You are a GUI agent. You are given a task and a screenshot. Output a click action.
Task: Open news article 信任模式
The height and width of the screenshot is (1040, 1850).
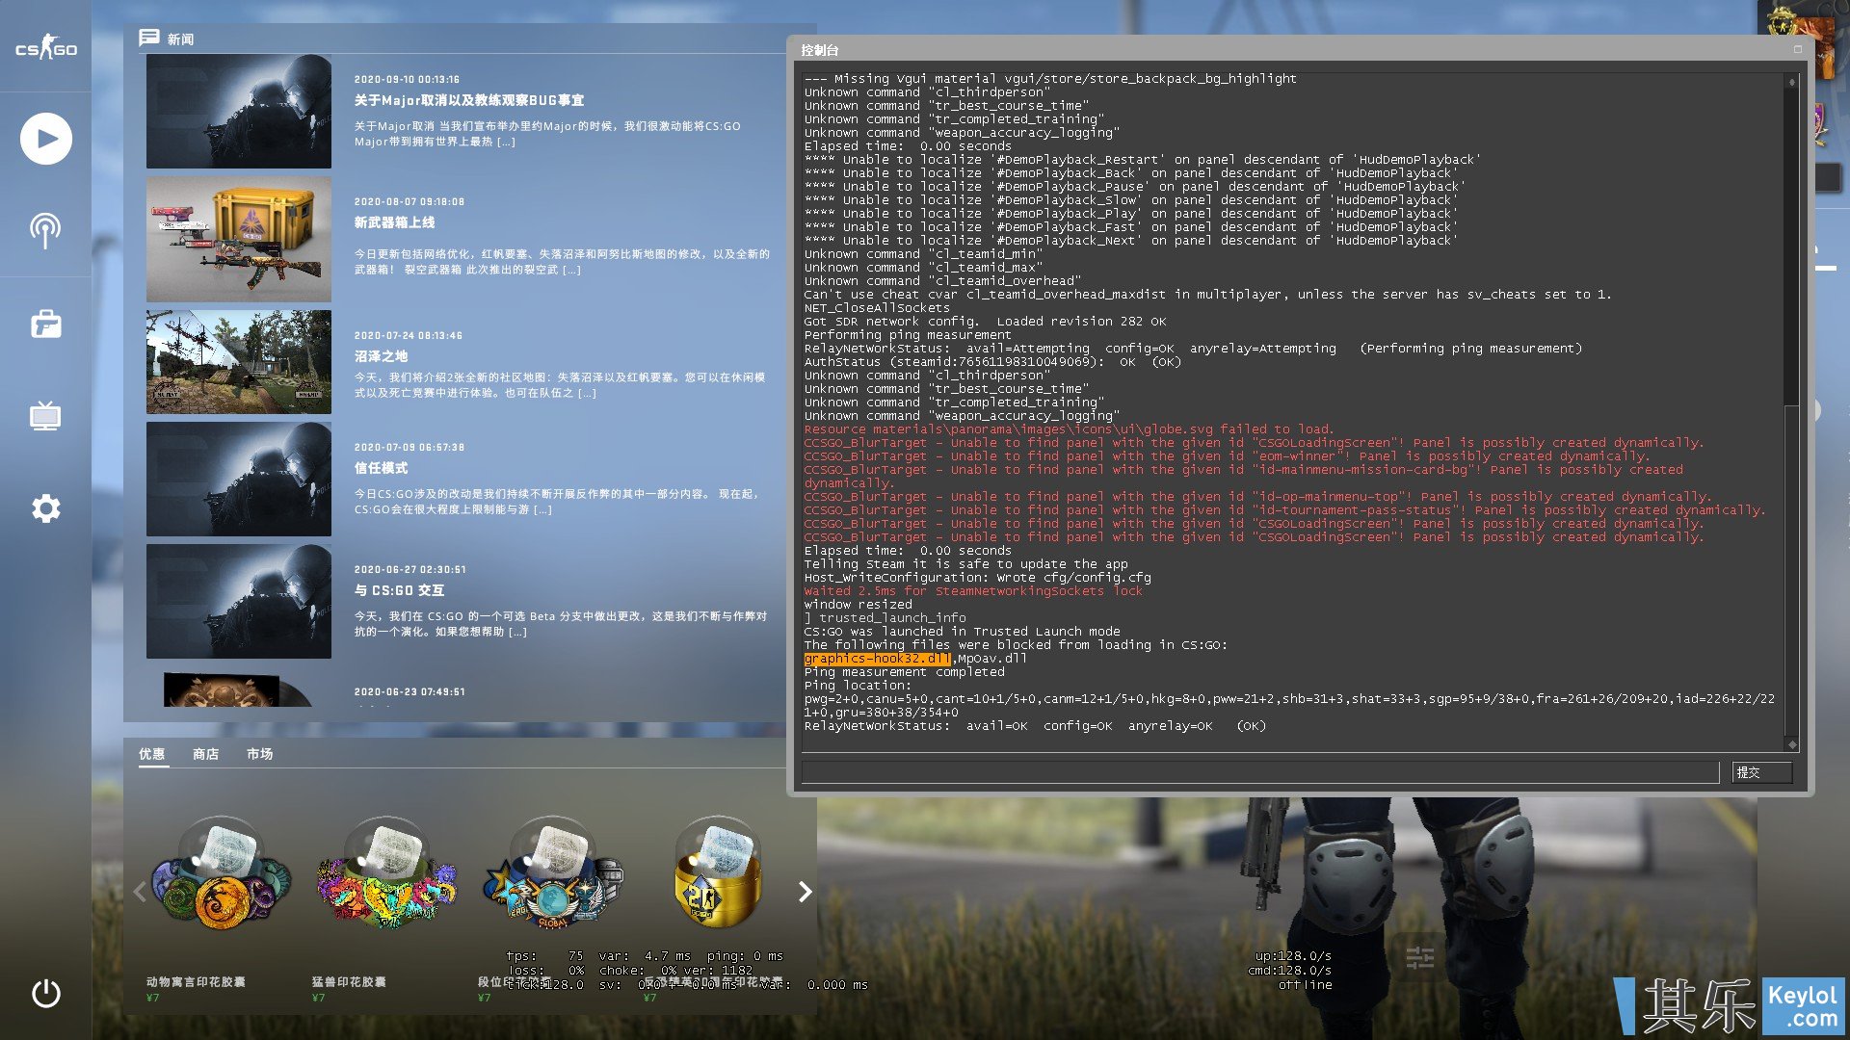point(381,468)
